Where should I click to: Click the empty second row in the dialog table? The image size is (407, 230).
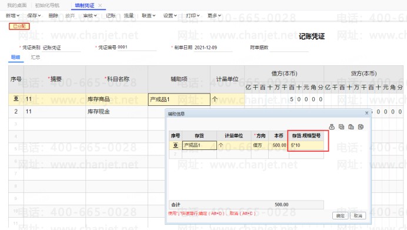pos(246,154)
